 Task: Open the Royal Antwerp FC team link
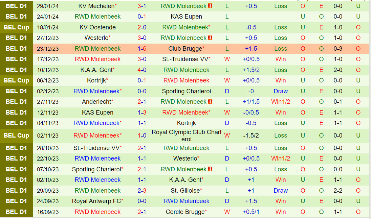point(96,201)
